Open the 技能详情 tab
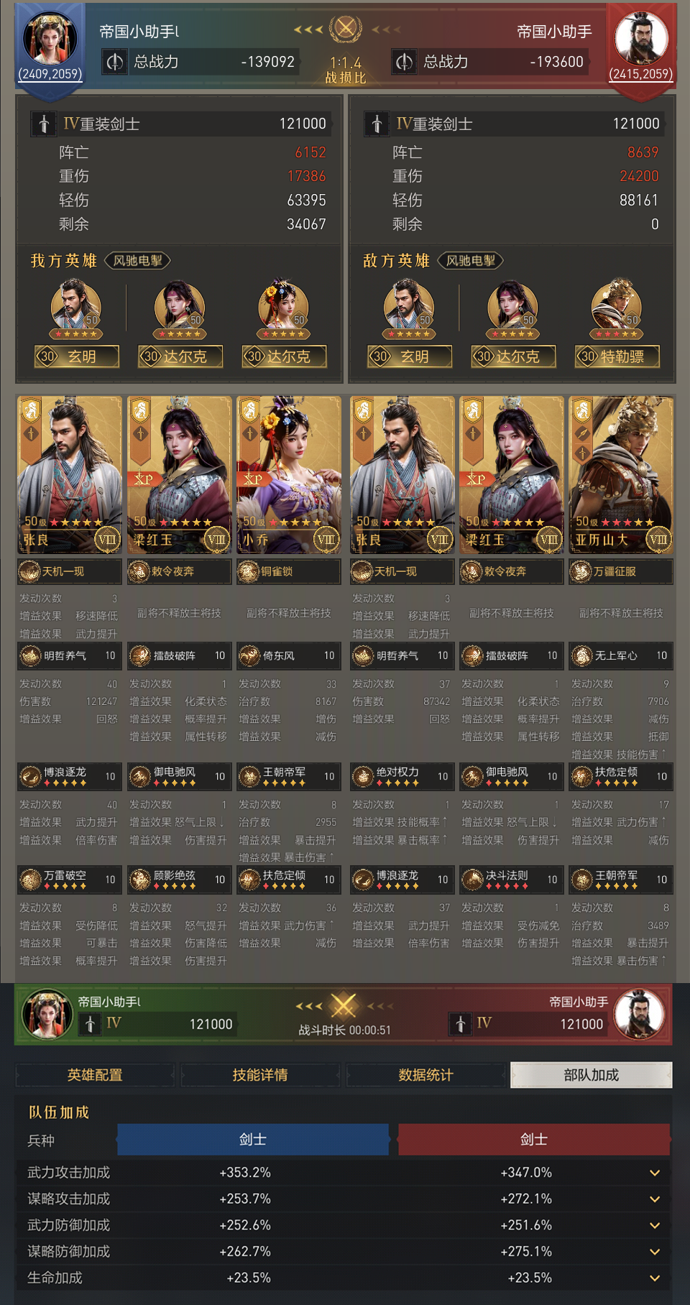Screen dimensions: 690x1305 [x=260, y=1074]
